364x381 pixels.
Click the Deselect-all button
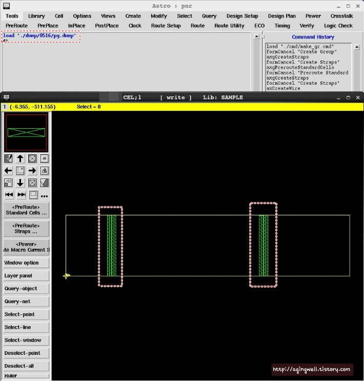pos(26,366)
